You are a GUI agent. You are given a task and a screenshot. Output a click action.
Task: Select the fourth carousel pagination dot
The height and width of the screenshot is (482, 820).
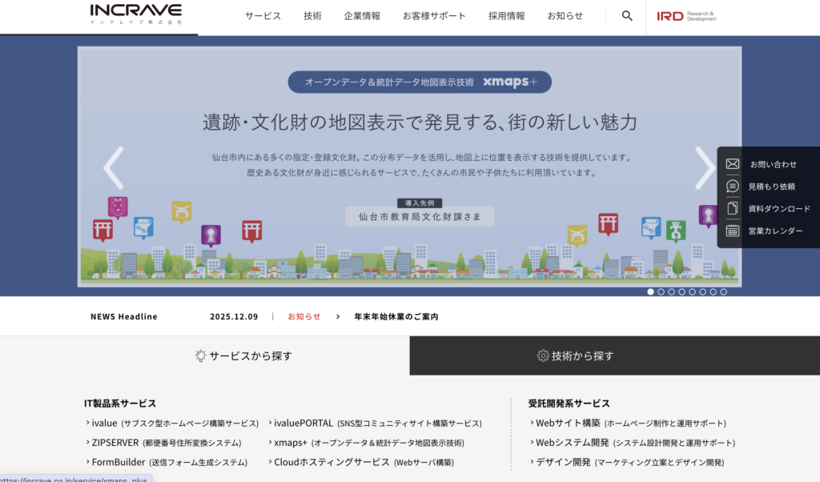point(681,292)
